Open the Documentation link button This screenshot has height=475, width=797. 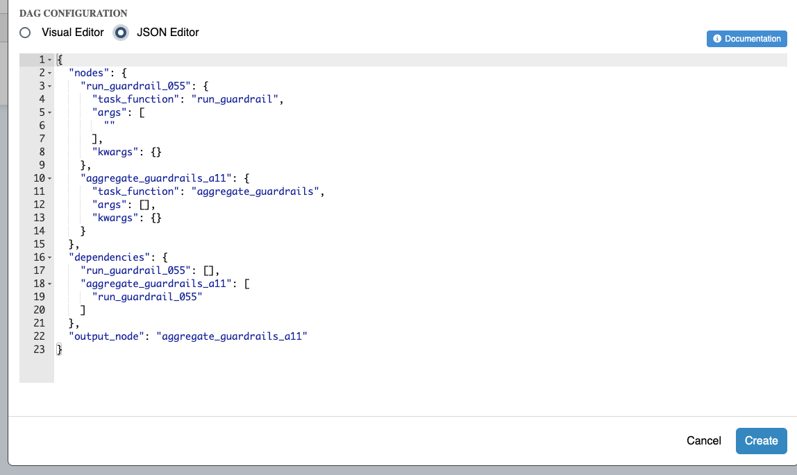click(x=746, y=39)
